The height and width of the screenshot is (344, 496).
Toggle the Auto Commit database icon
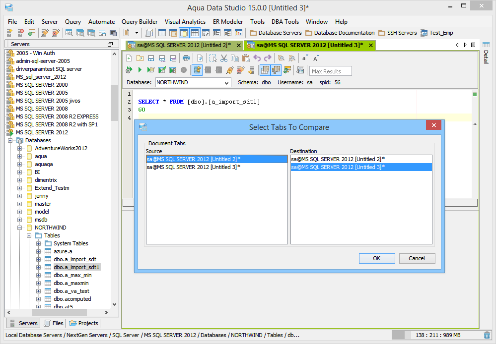[197, 70]
